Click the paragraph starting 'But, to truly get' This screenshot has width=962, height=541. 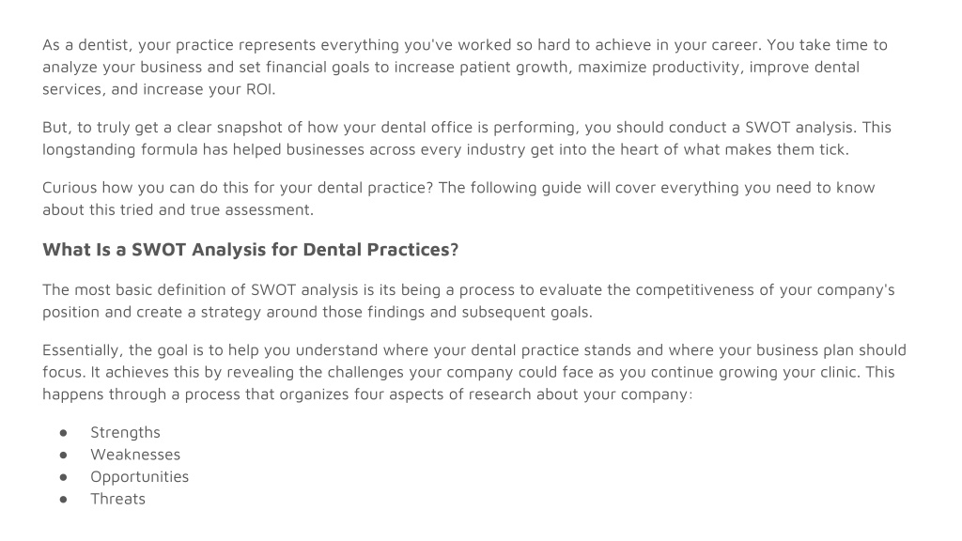point(467,139)
